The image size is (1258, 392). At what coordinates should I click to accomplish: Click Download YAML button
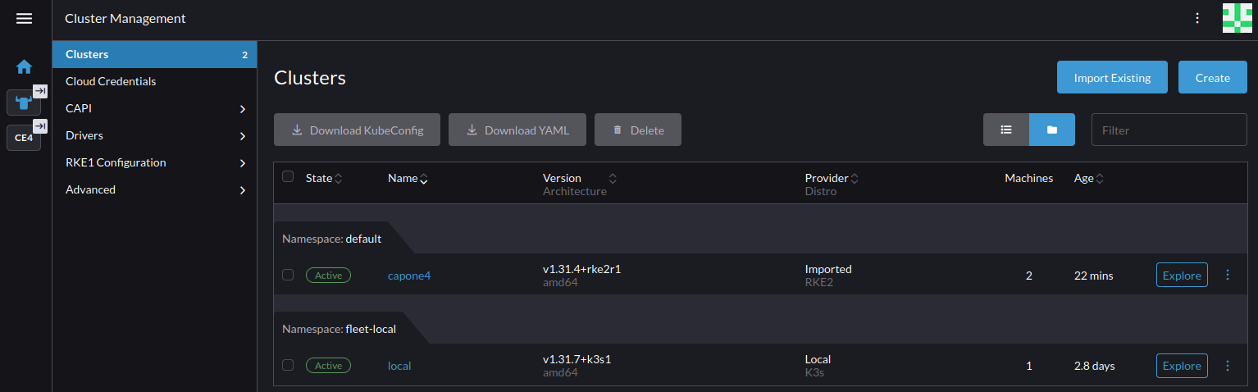pyautogui.click(x=517, y=130)
